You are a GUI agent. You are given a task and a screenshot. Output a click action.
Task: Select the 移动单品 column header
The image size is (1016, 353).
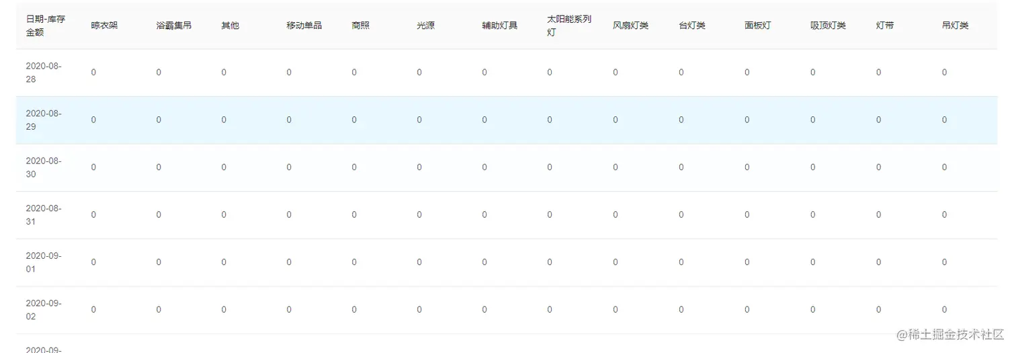tap(304, 26)
